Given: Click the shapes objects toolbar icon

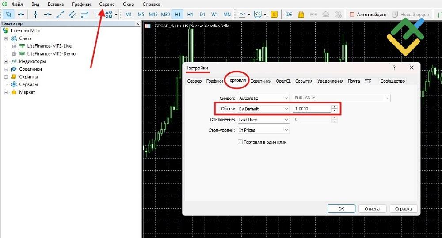Looking at the screenshot, I should [109, 15].
